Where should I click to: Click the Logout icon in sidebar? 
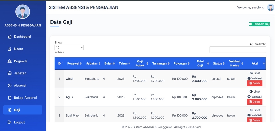(10, 122)
